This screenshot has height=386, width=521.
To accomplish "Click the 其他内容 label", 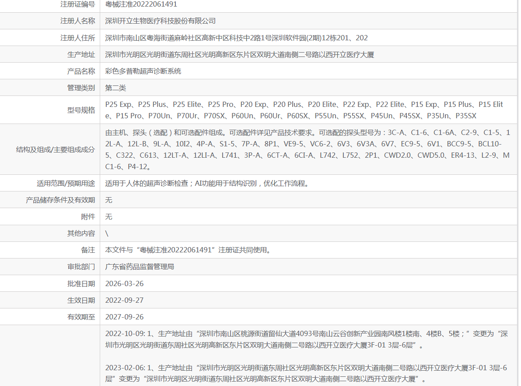I will point(81,233).
